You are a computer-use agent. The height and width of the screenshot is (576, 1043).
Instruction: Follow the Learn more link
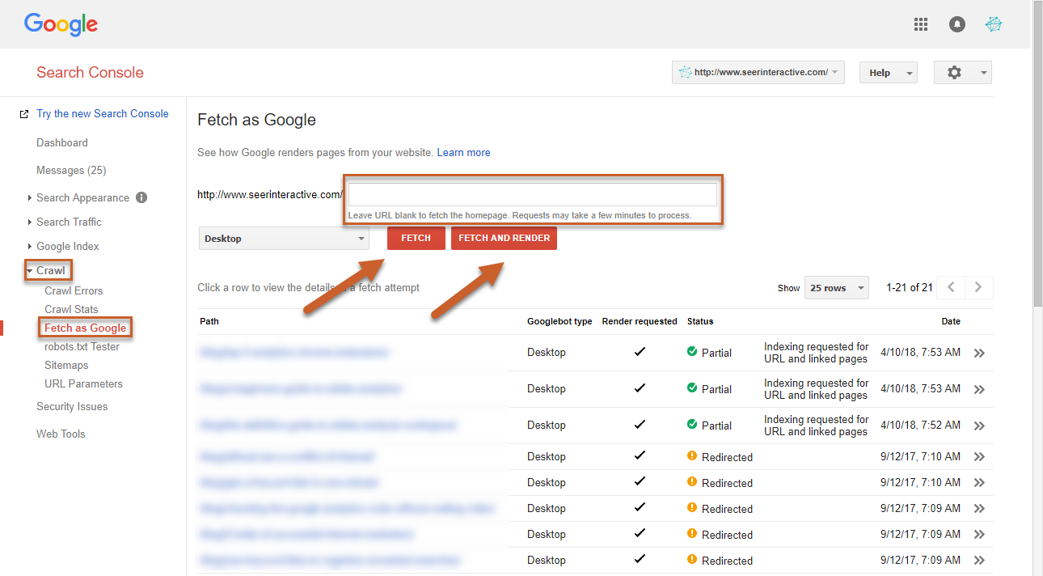coord(463,152)
